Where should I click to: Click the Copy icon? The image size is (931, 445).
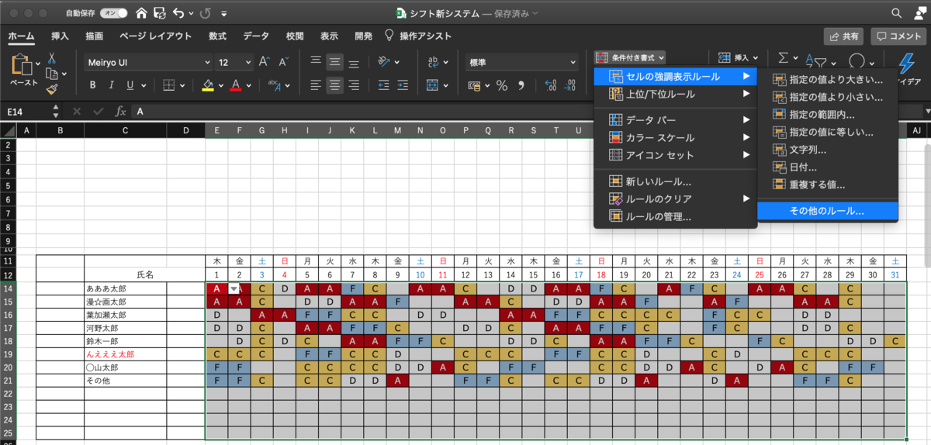(51, 74)
